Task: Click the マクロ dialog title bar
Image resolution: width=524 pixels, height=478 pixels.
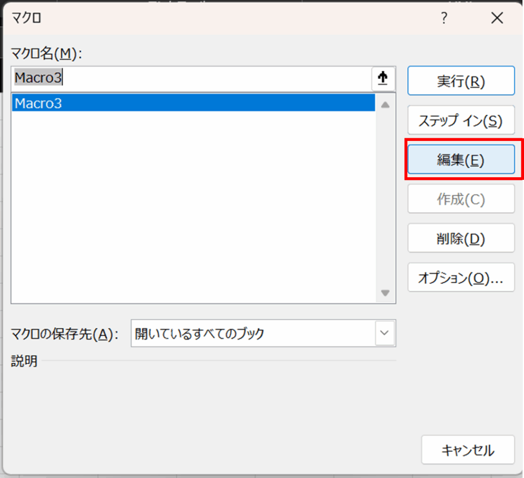Action: (x=205, y=18)
